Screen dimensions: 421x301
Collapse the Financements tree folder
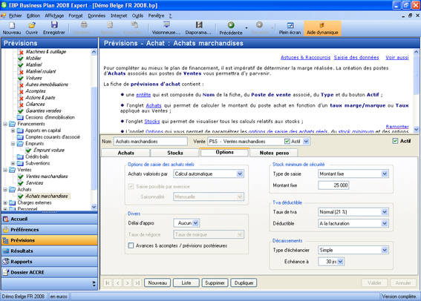(5, 124)
